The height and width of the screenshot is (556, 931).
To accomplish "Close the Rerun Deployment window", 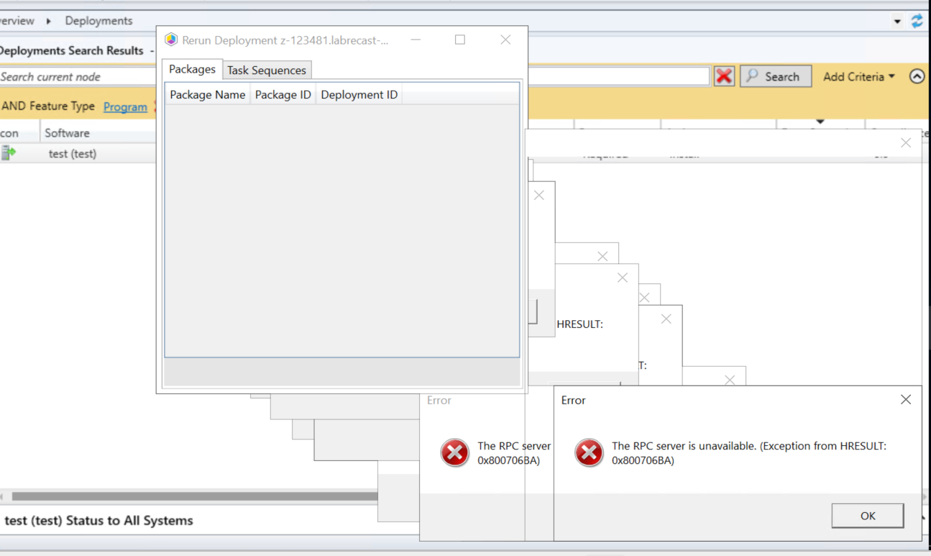I will point(505,40).
